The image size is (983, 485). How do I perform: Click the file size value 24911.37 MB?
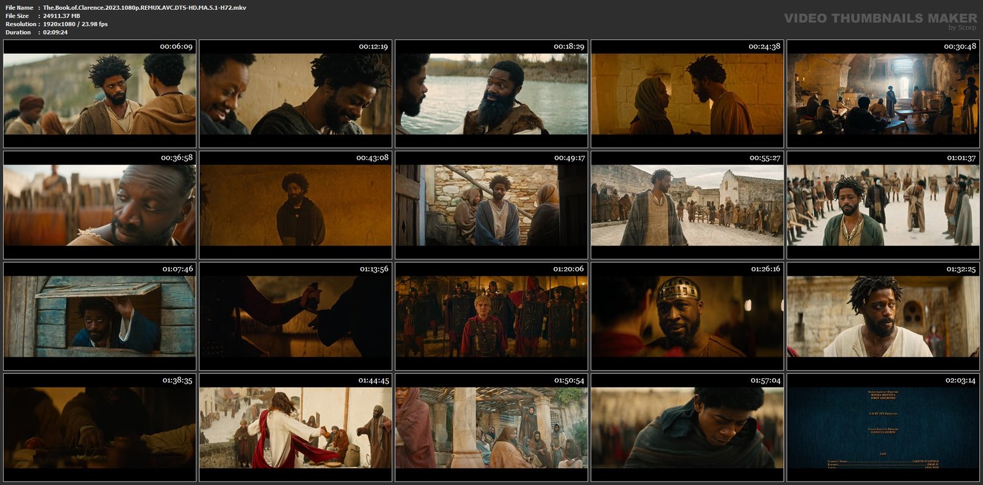click(x=61, y=16)
